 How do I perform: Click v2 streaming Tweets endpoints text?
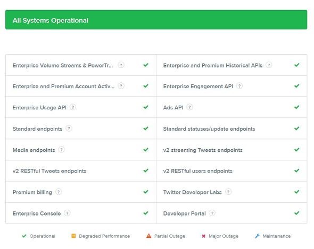[203, 150]
